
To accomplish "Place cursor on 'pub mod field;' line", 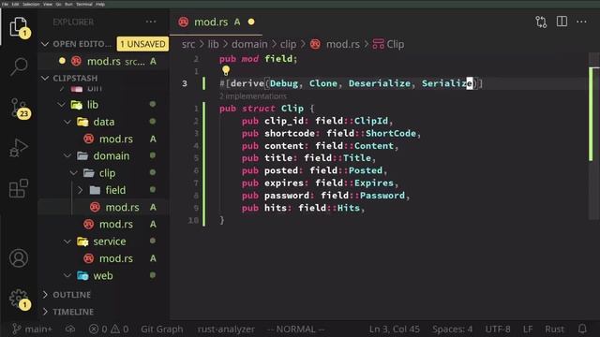I will 259,59.
